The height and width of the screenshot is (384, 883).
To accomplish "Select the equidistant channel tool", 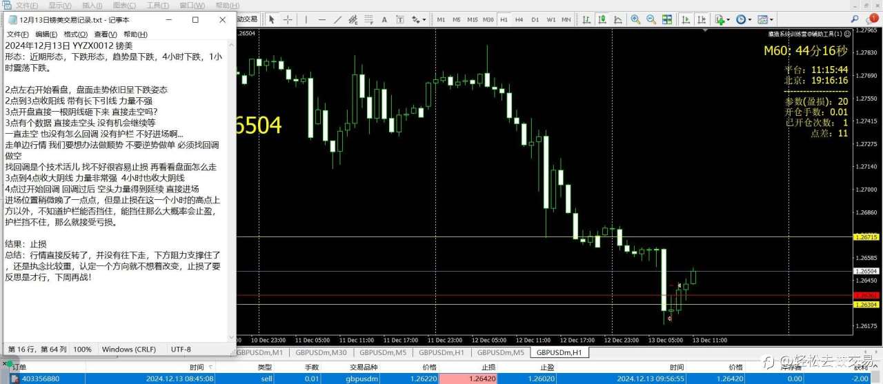I will pos(353,19).
